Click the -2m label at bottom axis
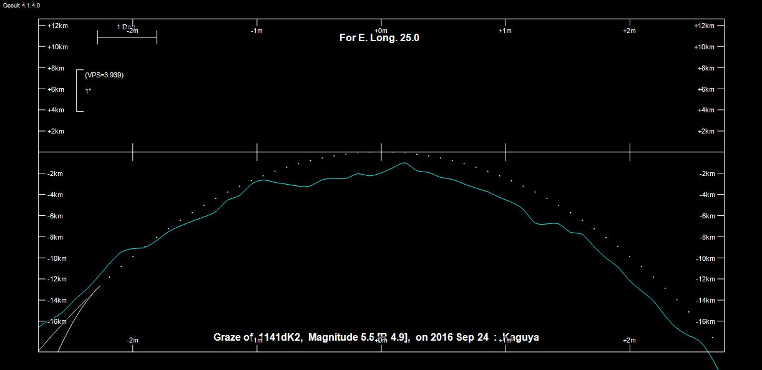The height and width of the screenshot is (370, 762). coord(132,340)
